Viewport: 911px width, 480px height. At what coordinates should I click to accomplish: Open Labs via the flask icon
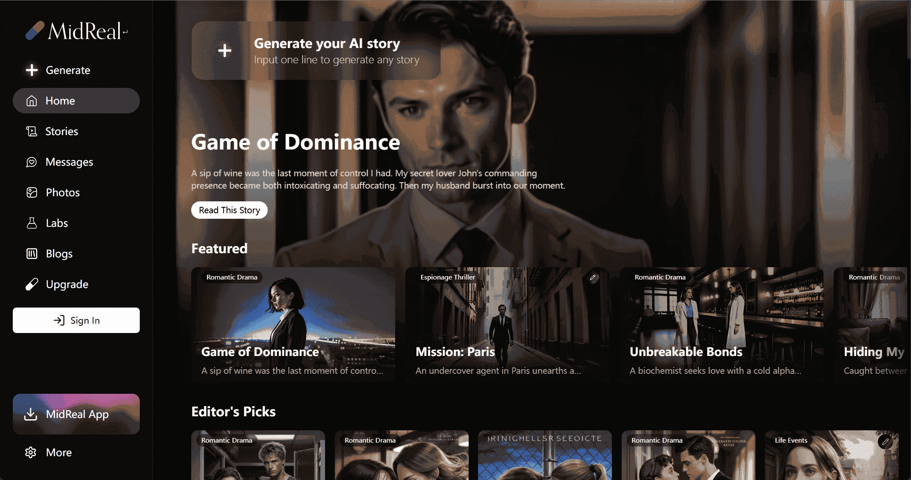click(x=32, y=223)
